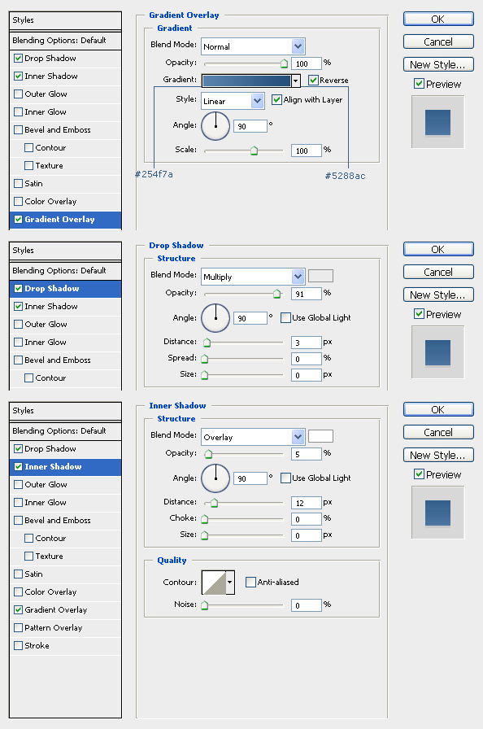Click the Gradient Overlay angle dial

(x=215, y=125)
